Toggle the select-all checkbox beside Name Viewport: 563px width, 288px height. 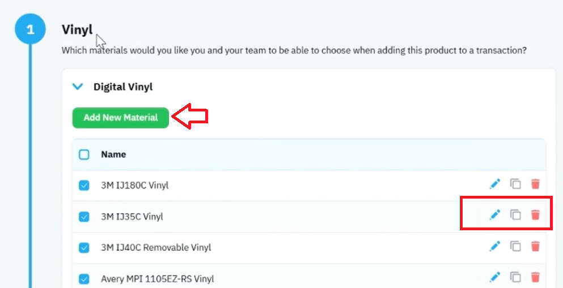[x=84, y=154]
